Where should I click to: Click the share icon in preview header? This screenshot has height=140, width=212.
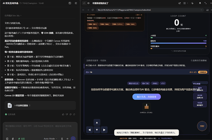coord(179,3)
